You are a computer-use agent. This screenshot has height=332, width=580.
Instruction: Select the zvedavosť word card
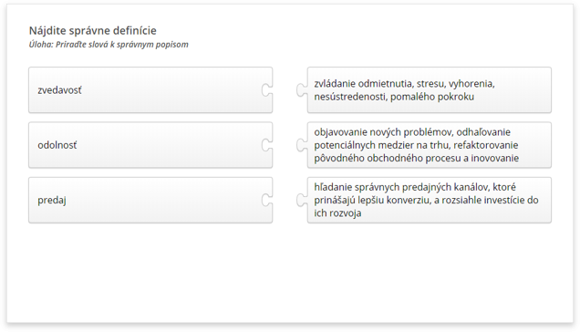tap(150, 90)
